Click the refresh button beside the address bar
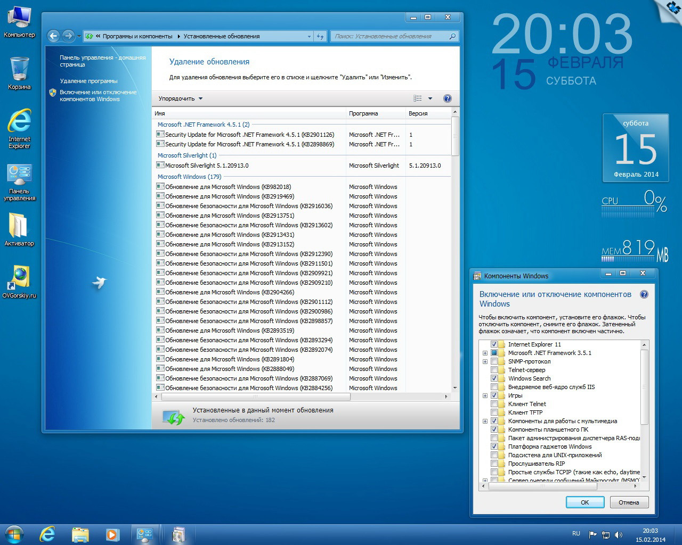 tap(320, 36)
